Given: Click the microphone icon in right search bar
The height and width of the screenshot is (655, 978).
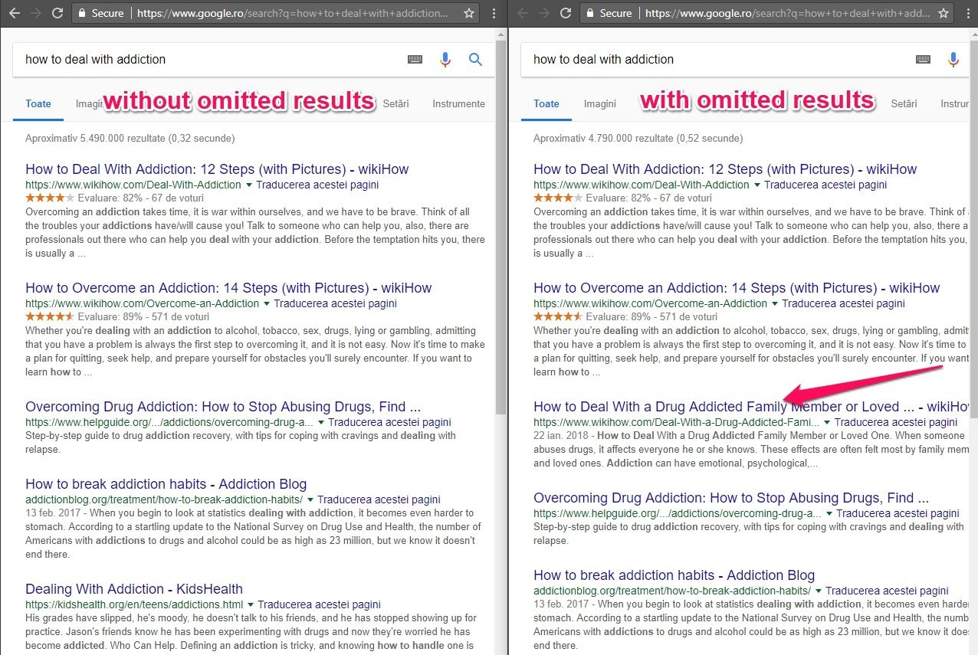Looking at the screenshot, I should tap(953, 59).
